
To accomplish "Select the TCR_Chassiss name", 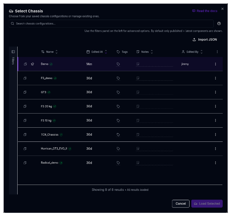I will click(50, 135).
